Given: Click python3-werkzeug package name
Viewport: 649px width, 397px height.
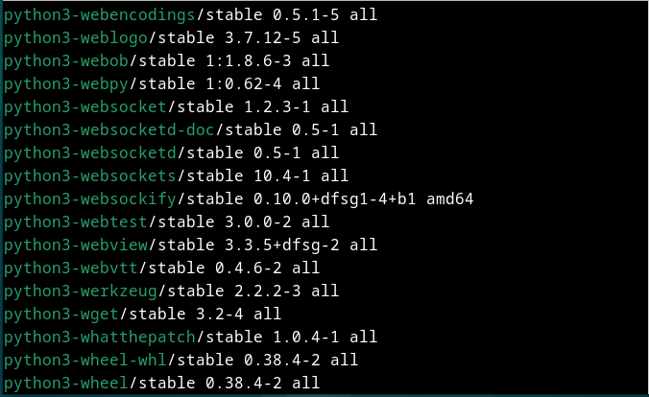Looking at the screenshot, I should coord(81,292).
